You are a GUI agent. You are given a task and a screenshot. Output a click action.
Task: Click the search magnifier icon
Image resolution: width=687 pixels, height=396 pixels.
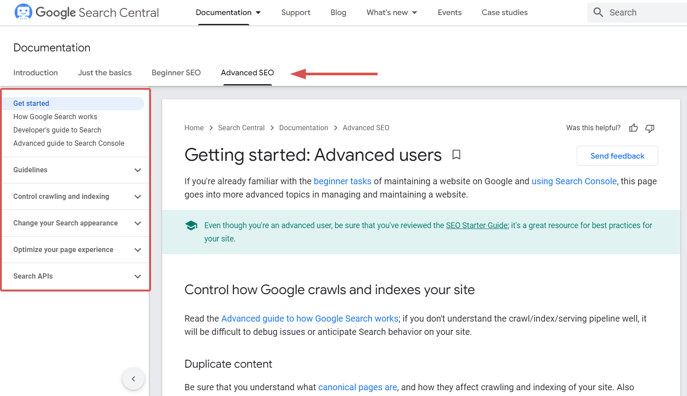598,12
